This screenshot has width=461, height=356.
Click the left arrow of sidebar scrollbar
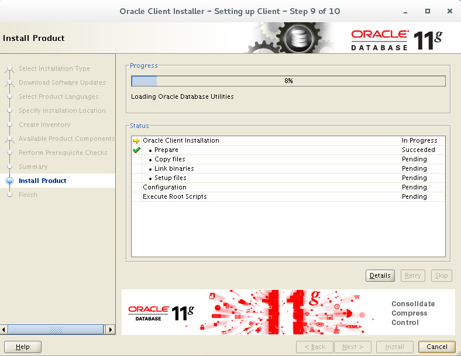coord(4,330)
